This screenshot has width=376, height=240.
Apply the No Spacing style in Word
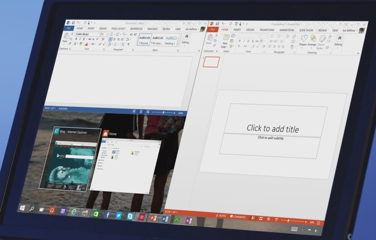pyautogui.click(x=157, y=40)
